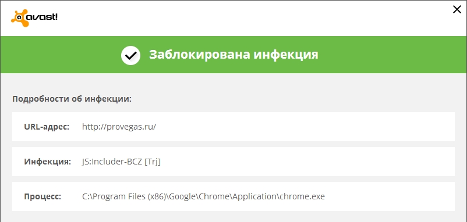Open the http://provegas.ru/ blocked address
This screenshot has width=467, height=222.
coord(119,127)
